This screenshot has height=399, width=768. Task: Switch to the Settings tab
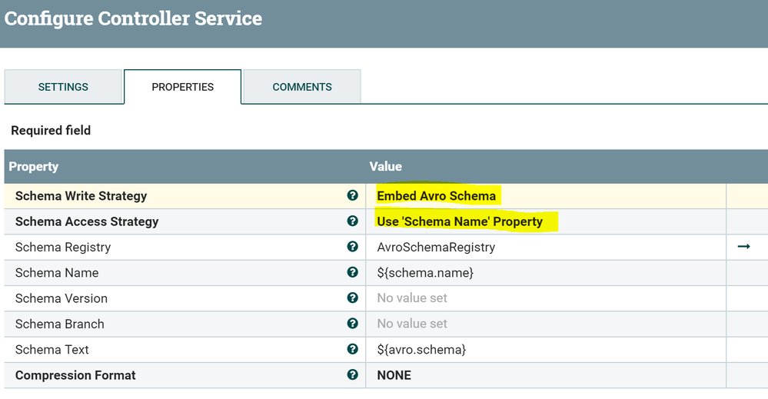63,87
